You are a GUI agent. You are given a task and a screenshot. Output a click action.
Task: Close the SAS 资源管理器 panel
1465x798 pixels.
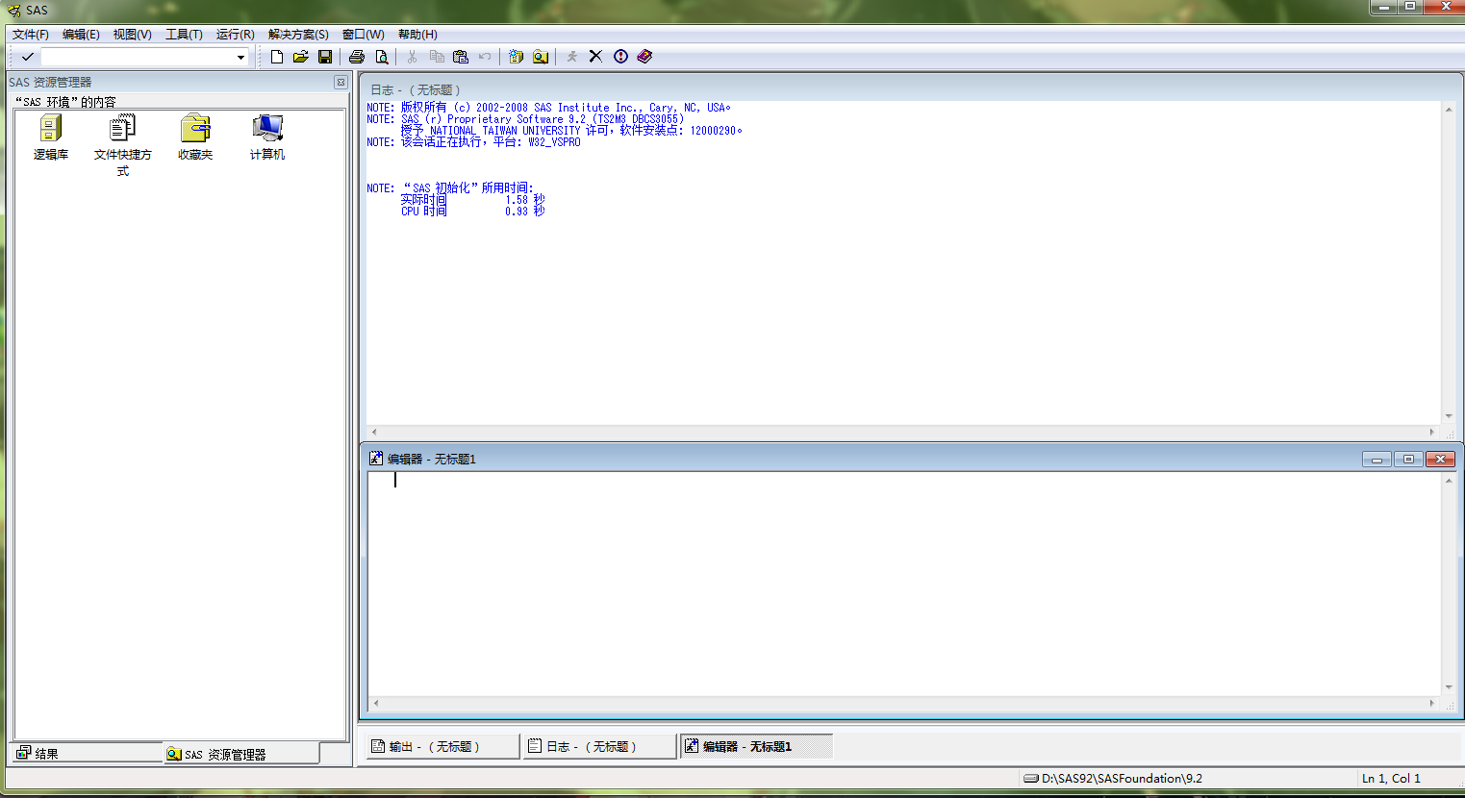tap(341, 83)
